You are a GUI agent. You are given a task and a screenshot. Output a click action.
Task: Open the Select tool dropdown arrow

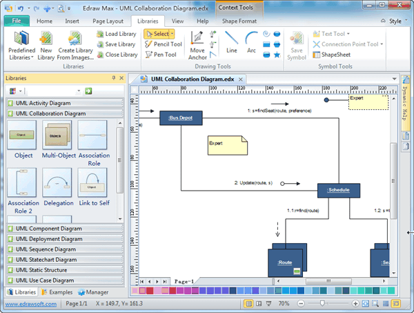point(172,34)
